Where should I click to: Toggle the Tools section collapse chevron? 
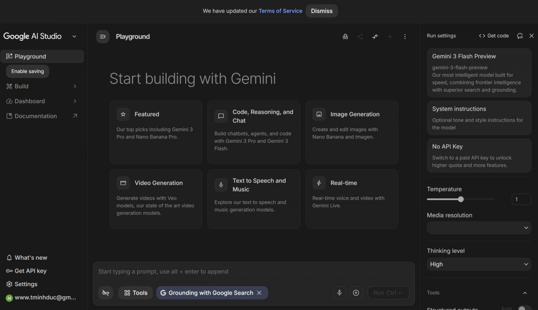coord(525,293)
